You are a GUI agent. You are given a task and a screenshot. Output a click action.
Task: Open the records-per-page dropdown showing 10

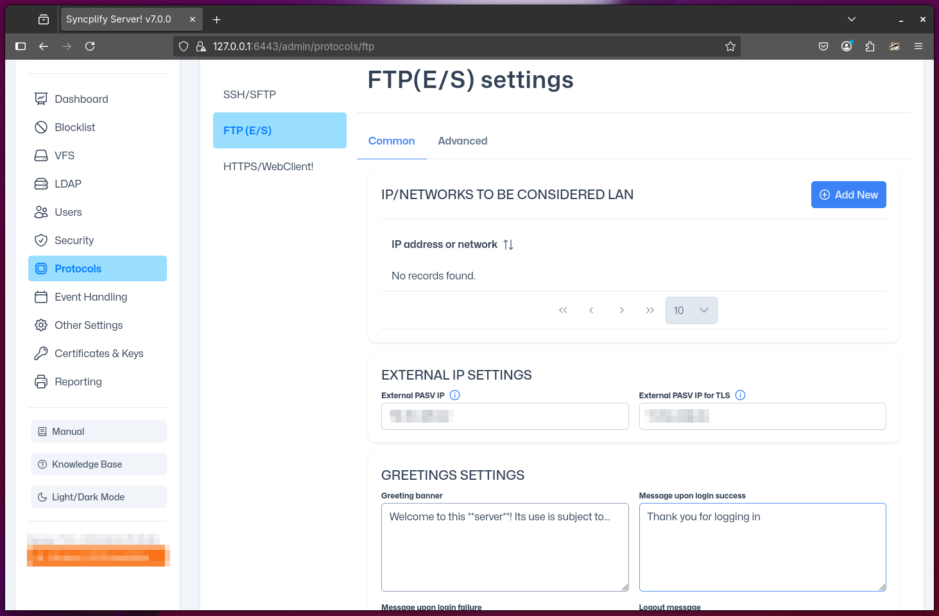pyautogui.click(x=691, y=310)
